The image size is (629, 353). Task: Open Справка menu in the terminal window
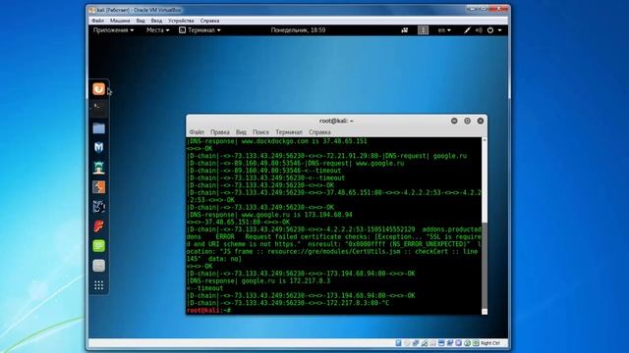[x=319, y=132]
